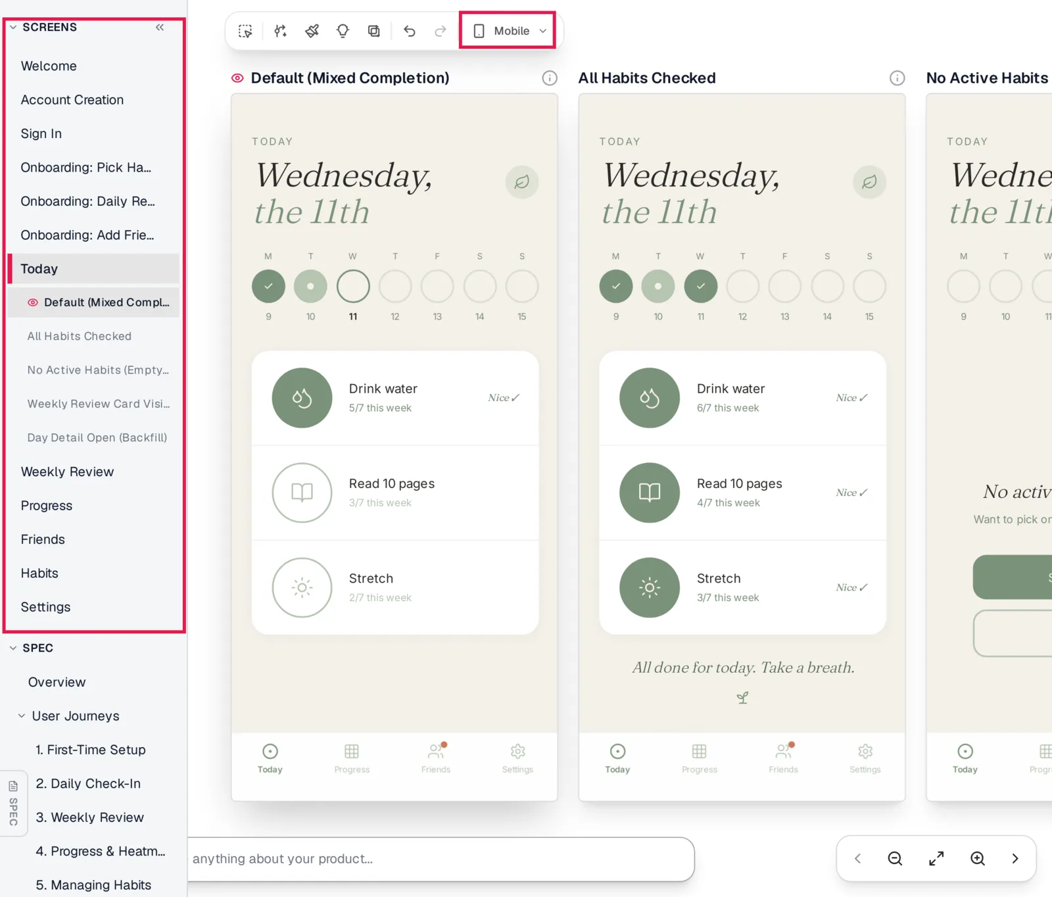Redo the last undone action
This screenshot has height=897, width=1052.
441,31
